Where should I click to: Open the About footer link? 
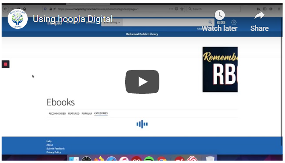49,145
